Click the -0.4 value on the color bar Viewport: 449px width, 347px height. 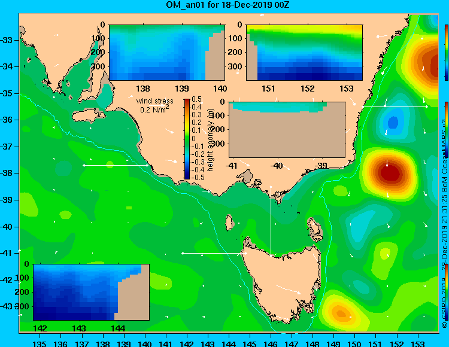198,170
